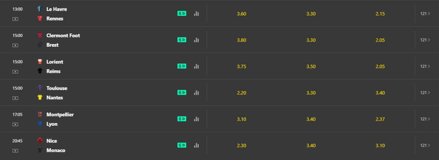Screen dimensions: 439x160
Task: Pick draw odds 3.50 for Lorient vs Reims
Action: [x=311, y=66]
